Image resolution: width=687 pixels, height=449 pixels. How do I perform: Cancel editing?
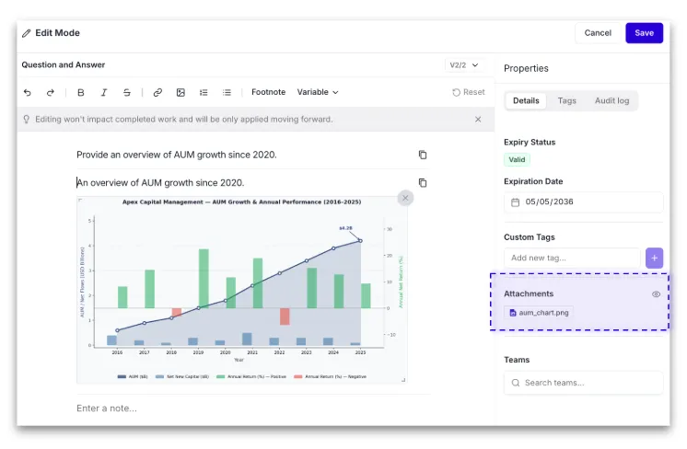(x=598, y=33)
